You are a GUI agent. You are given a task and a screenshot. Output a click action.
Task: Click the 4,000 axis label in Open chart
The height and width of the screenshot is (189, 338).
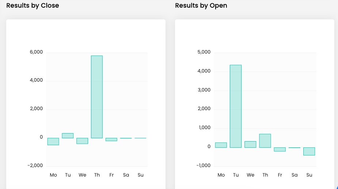(x=204, y=71)
